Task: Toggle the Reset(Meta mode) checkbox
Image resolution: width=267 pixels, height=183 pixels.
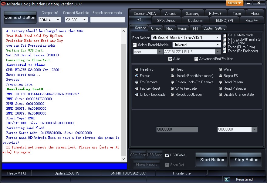Action: (x=225, y=35)
